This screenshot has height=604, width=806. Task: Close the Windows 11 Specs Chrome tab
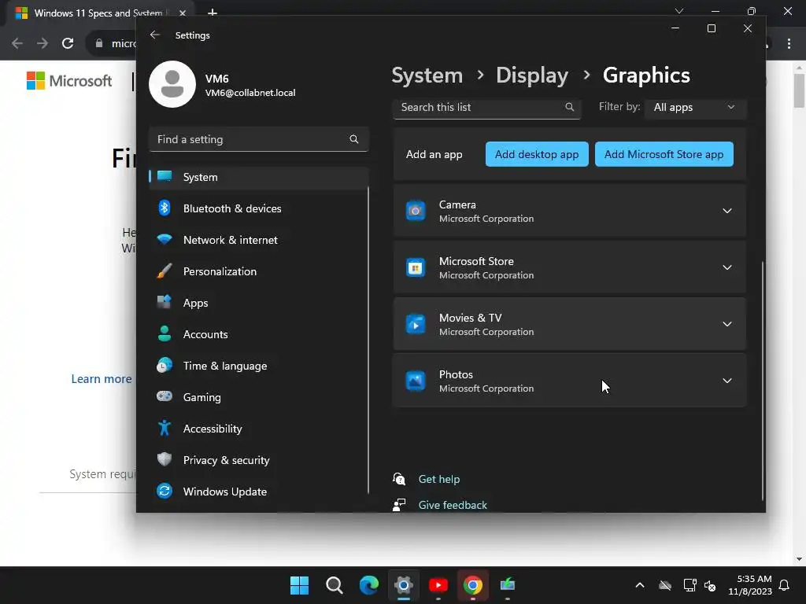coord(182,13)
